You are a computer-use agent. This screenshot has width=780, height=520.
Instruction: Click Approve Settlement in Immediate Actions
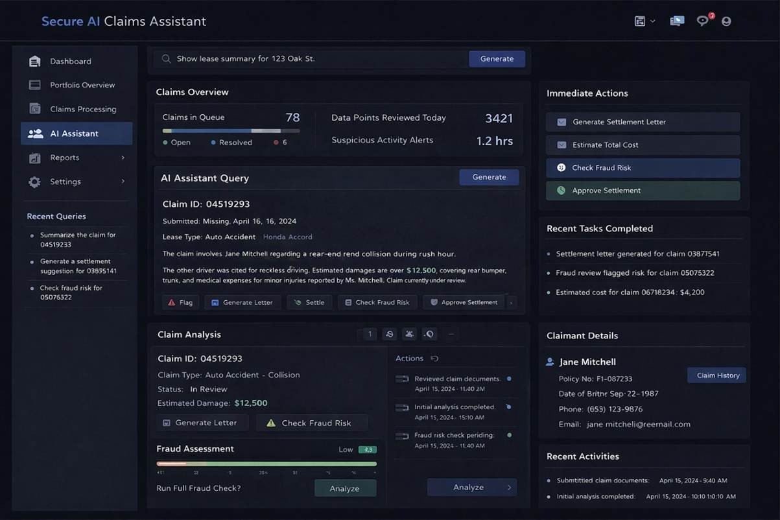click(x=642, y=191)
